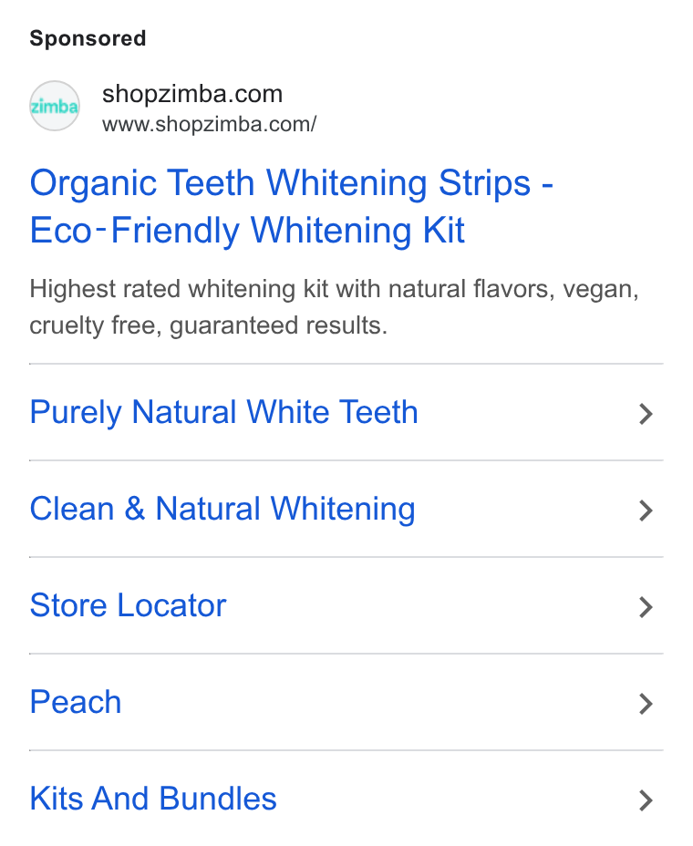
Task: Click the zimba circular logo icon
Action: [54, 106]
